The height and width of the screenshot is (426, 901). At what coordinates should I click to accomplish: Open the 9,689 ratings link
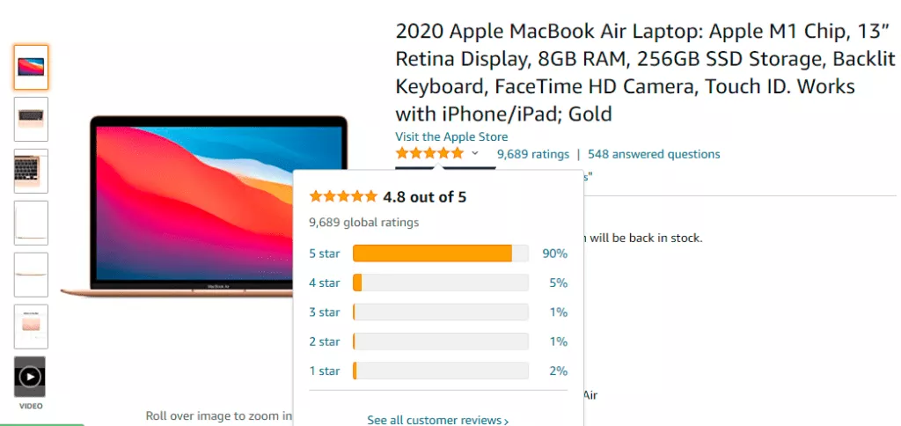click(533, 154)
